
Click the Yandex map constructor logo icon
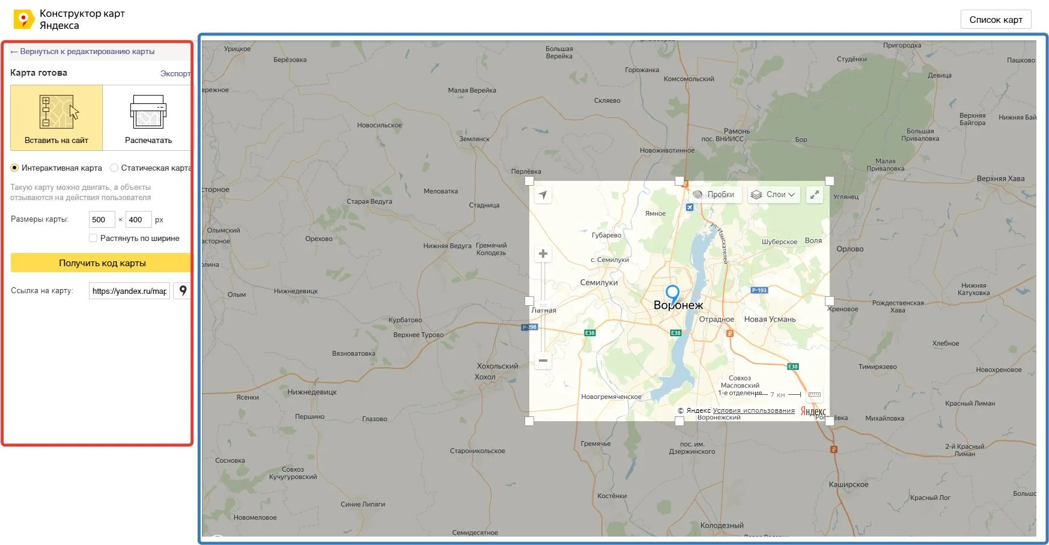23,19
